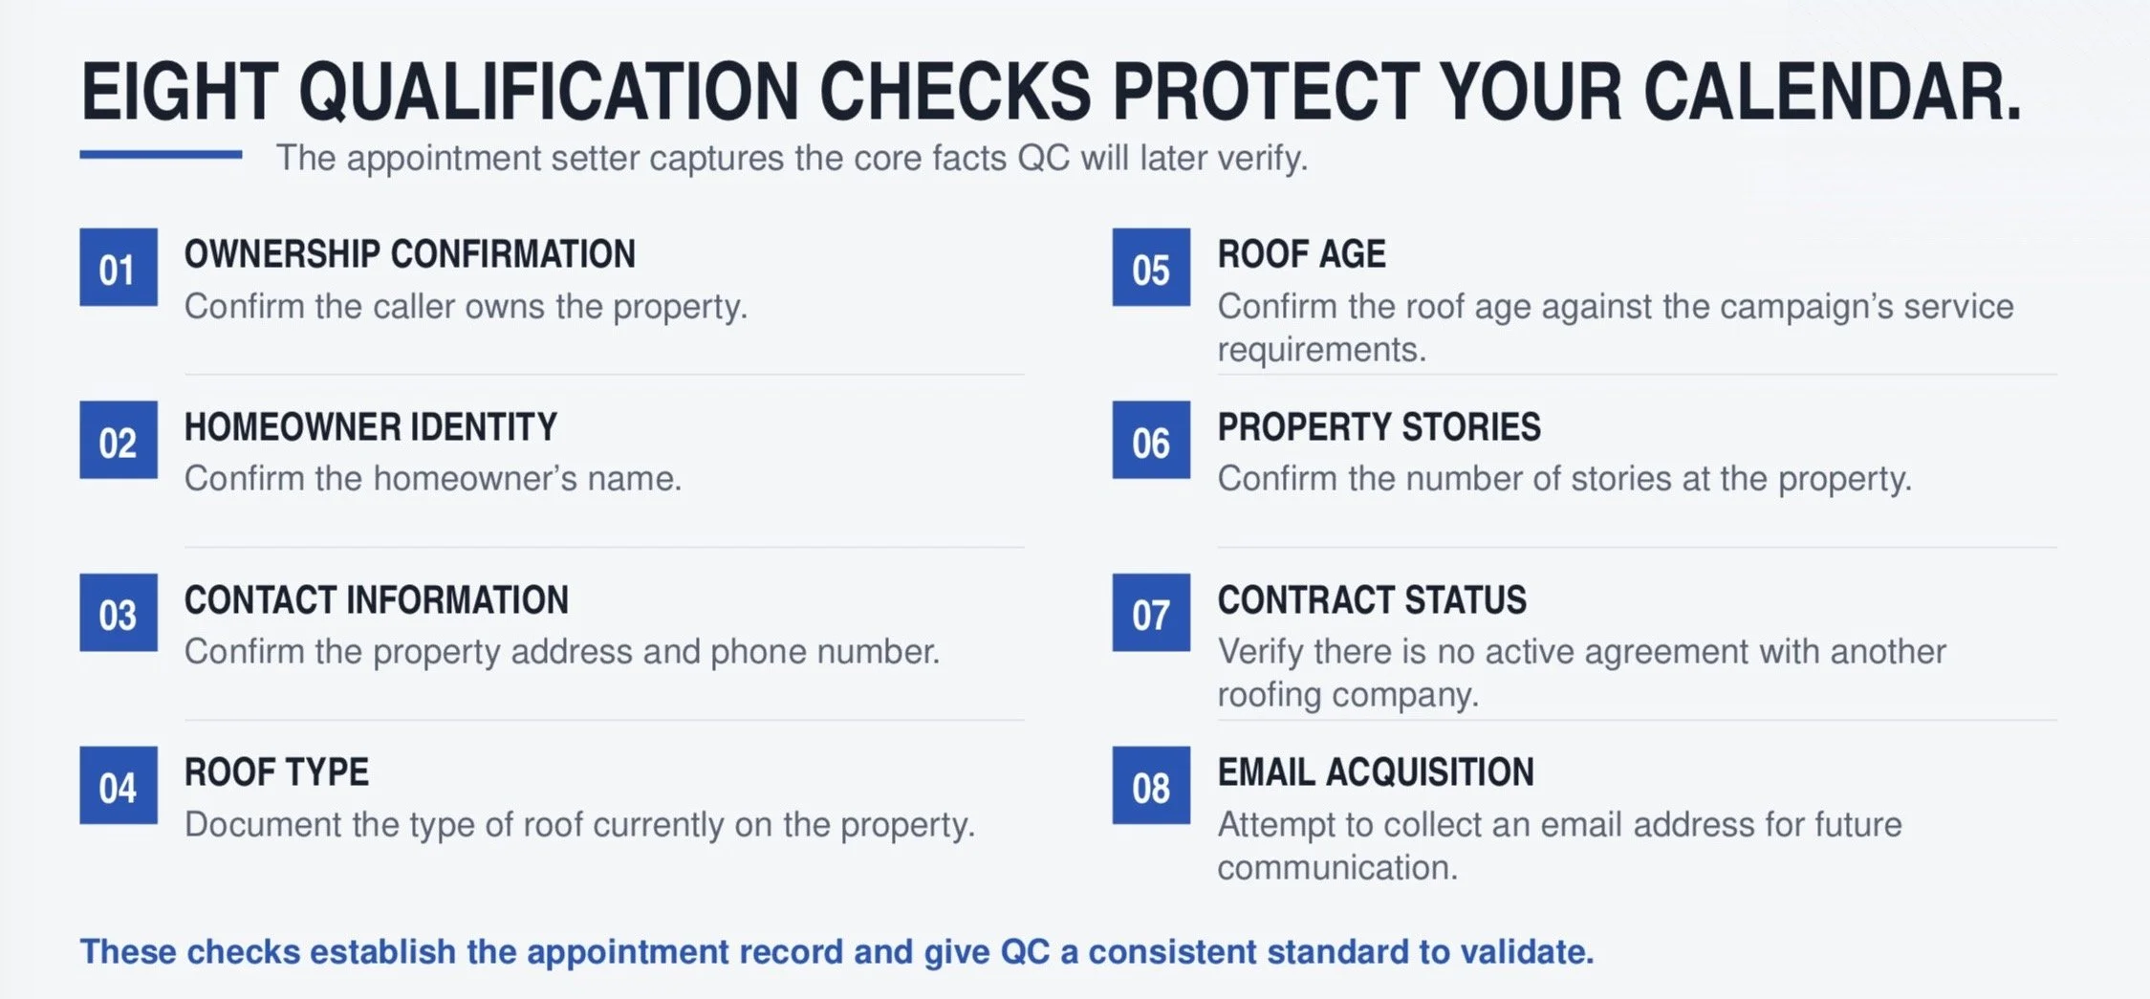This screenshot has height=999, width=2150.
Task: Click the blue underline bar below title
Action: [x=161, y=154]
